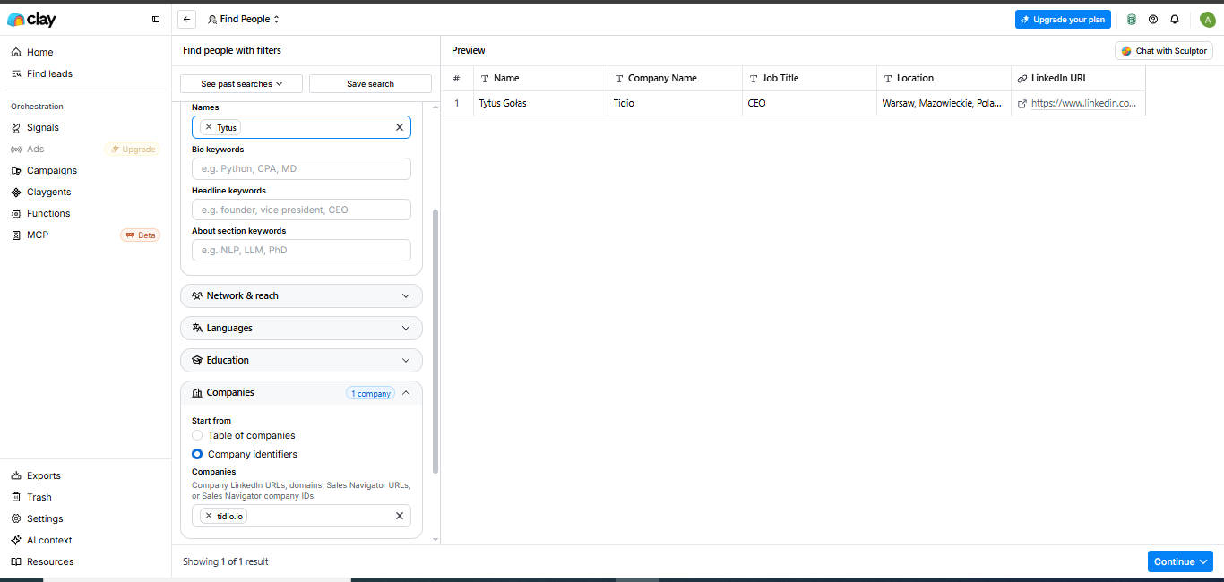Clear the Companies identifiers field
The width and height of the screenshot is (1224, 582).
pos(400,516)
